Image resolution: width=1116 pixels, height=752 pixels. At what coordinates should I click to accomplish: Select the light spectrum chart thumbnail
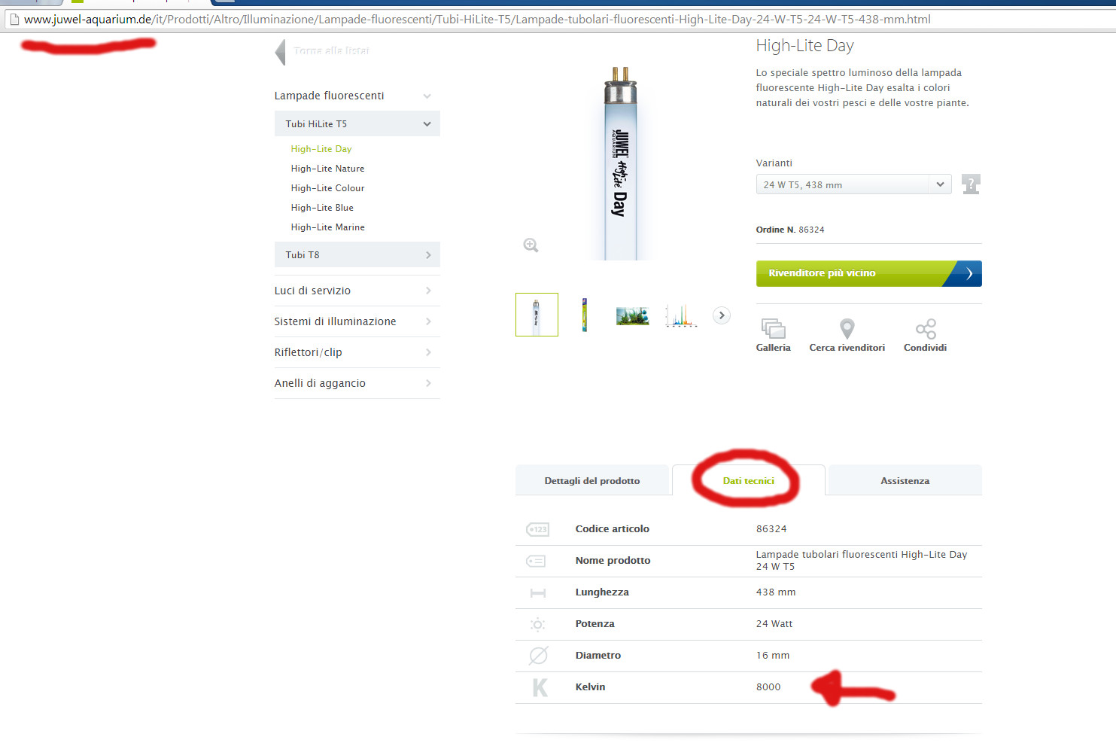coord(680,315)
